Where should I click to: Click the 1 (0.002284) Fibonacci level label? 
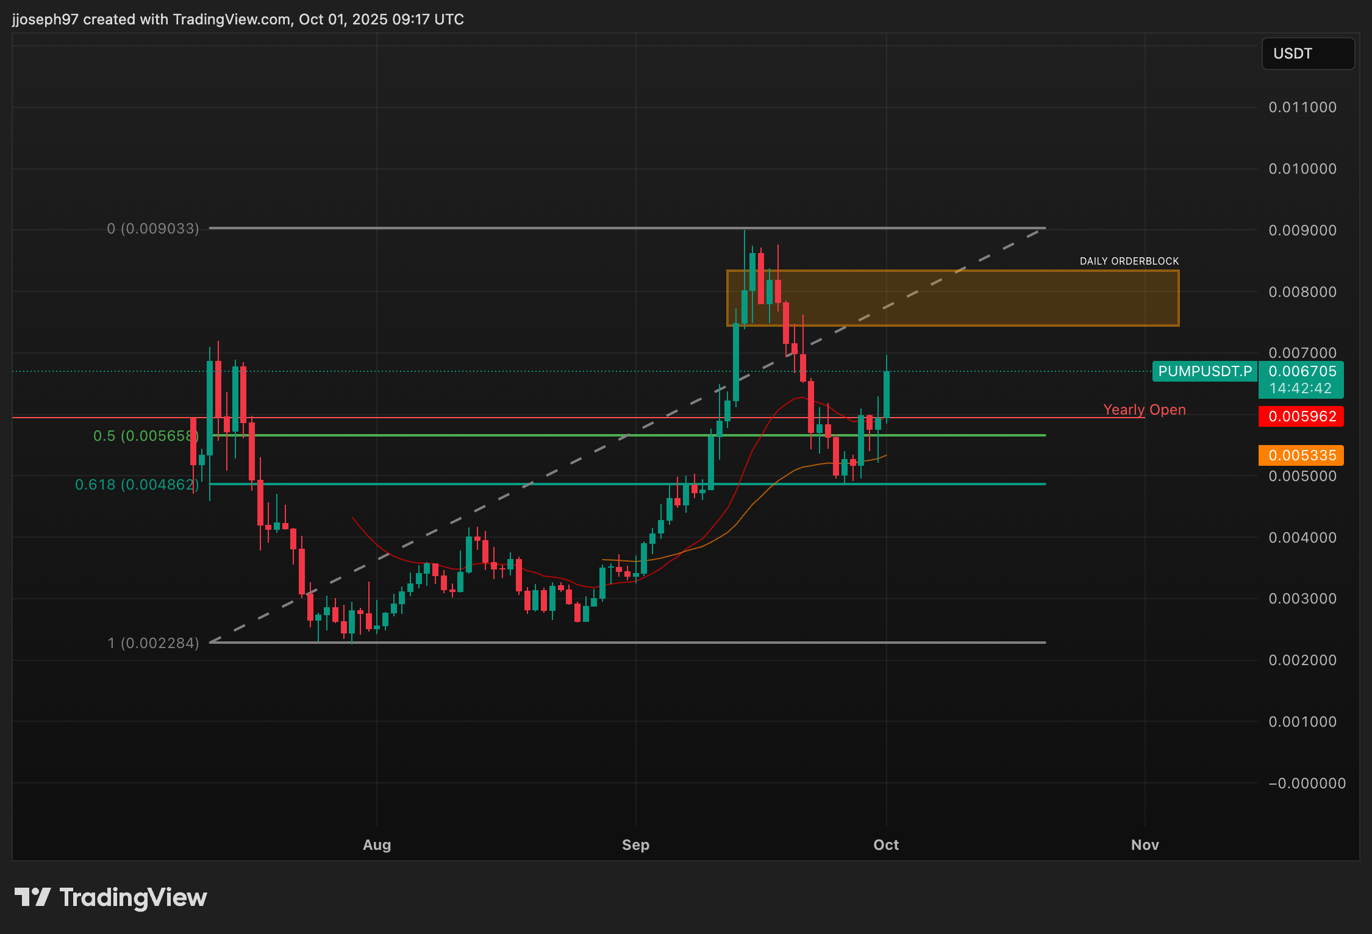[153, 643]
